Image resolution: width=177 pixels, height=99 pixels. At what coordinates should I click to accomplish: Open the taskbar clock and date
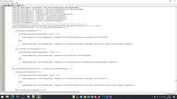point(169,97)
